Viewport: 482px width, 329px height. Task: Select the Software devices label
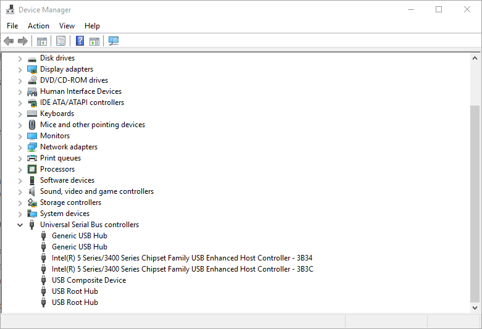67,180
